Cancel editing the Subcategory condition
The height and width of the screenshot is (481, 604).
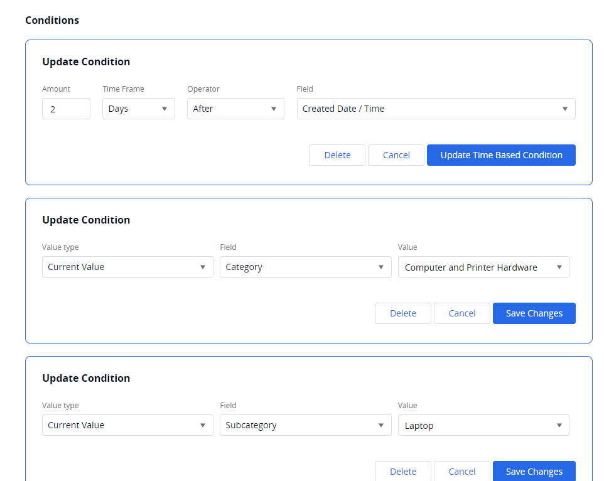462,472
